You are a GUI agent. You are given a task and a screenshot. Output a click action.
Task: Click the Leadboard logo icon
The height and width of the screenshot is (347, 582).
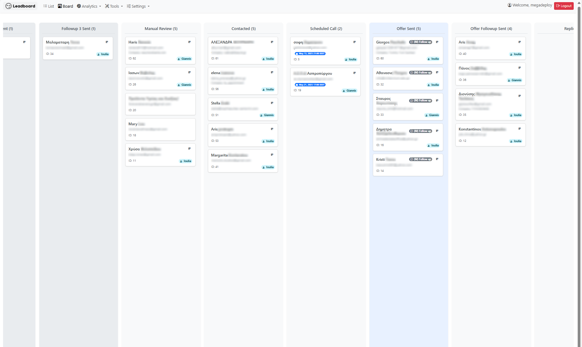click(x=9, y=6)
